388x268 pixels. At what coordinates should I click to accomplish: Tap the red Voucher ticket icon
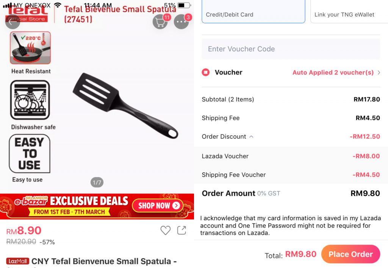(206, 72)
